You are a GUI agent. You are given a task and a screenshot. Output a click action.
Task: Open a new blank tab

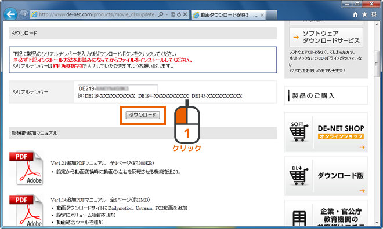coord(272,15)
